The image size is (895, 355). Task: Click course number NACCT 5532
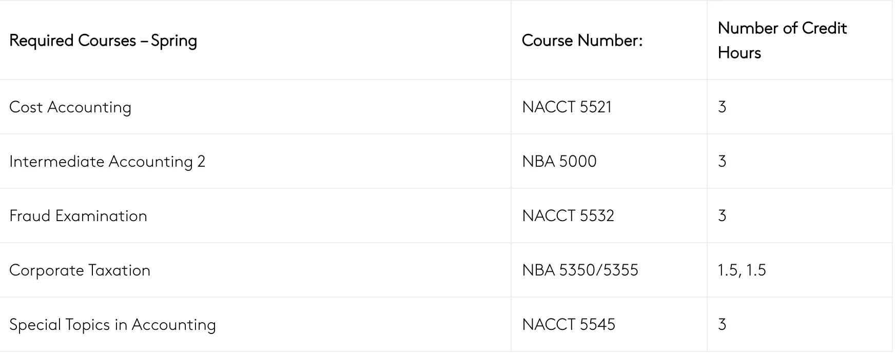(568, 216)
